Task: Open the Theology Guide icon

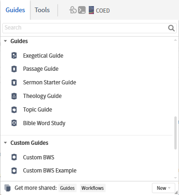Action: pyautogui.click(x=14, y=96)
